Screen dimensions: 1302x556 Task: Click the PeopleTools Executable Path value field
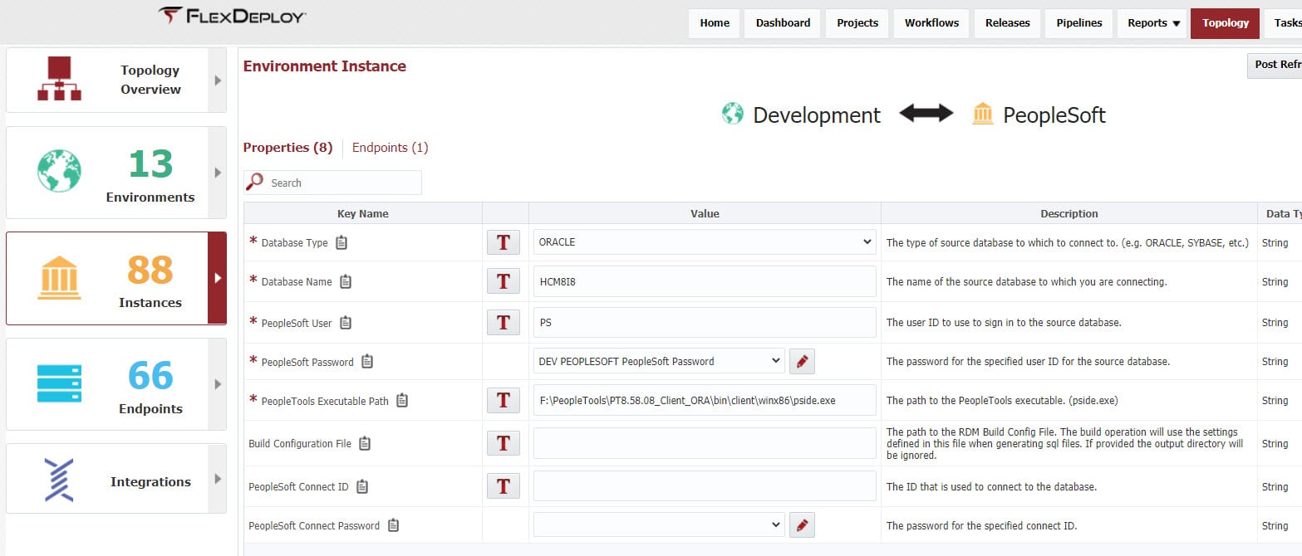pos(705,400)
